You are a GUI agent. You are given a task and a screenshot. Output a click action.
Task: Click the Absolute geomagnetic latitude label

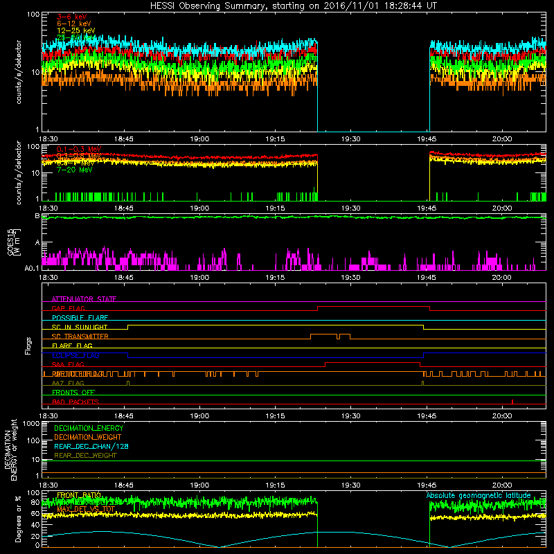pos(479,495)
